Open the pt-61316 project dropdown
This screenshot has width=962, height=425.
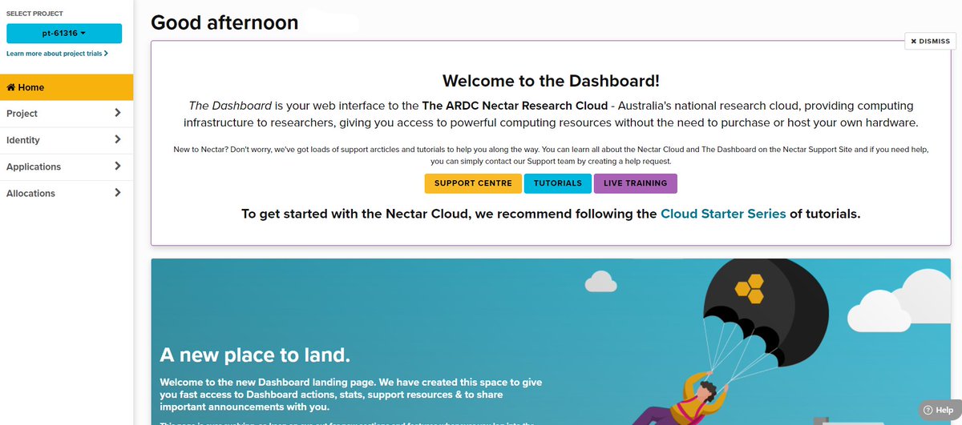[64, 33]
